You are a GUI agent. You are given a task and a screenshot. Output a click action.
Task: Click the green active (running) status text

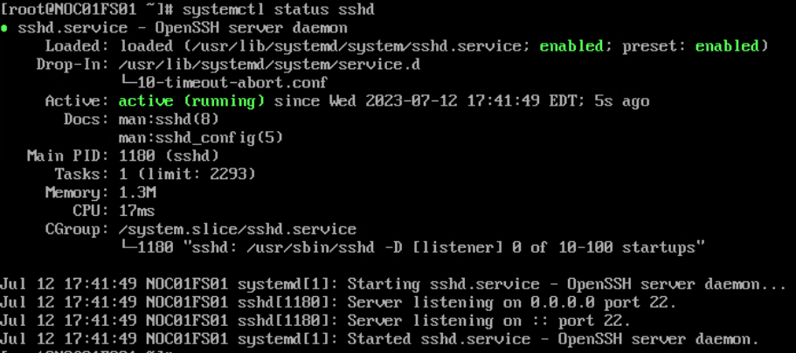pos(191,101)
